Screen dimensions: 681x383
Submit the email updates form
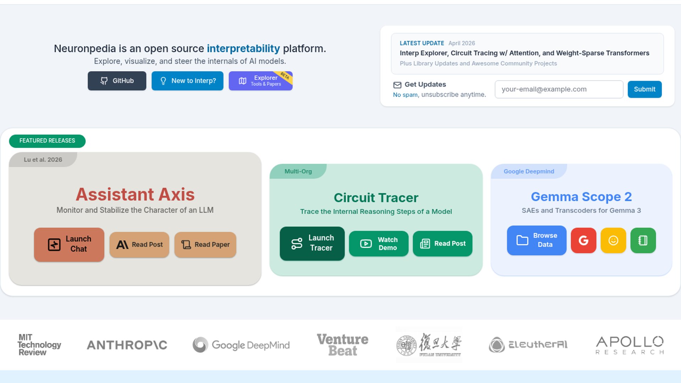click(644, 89)
